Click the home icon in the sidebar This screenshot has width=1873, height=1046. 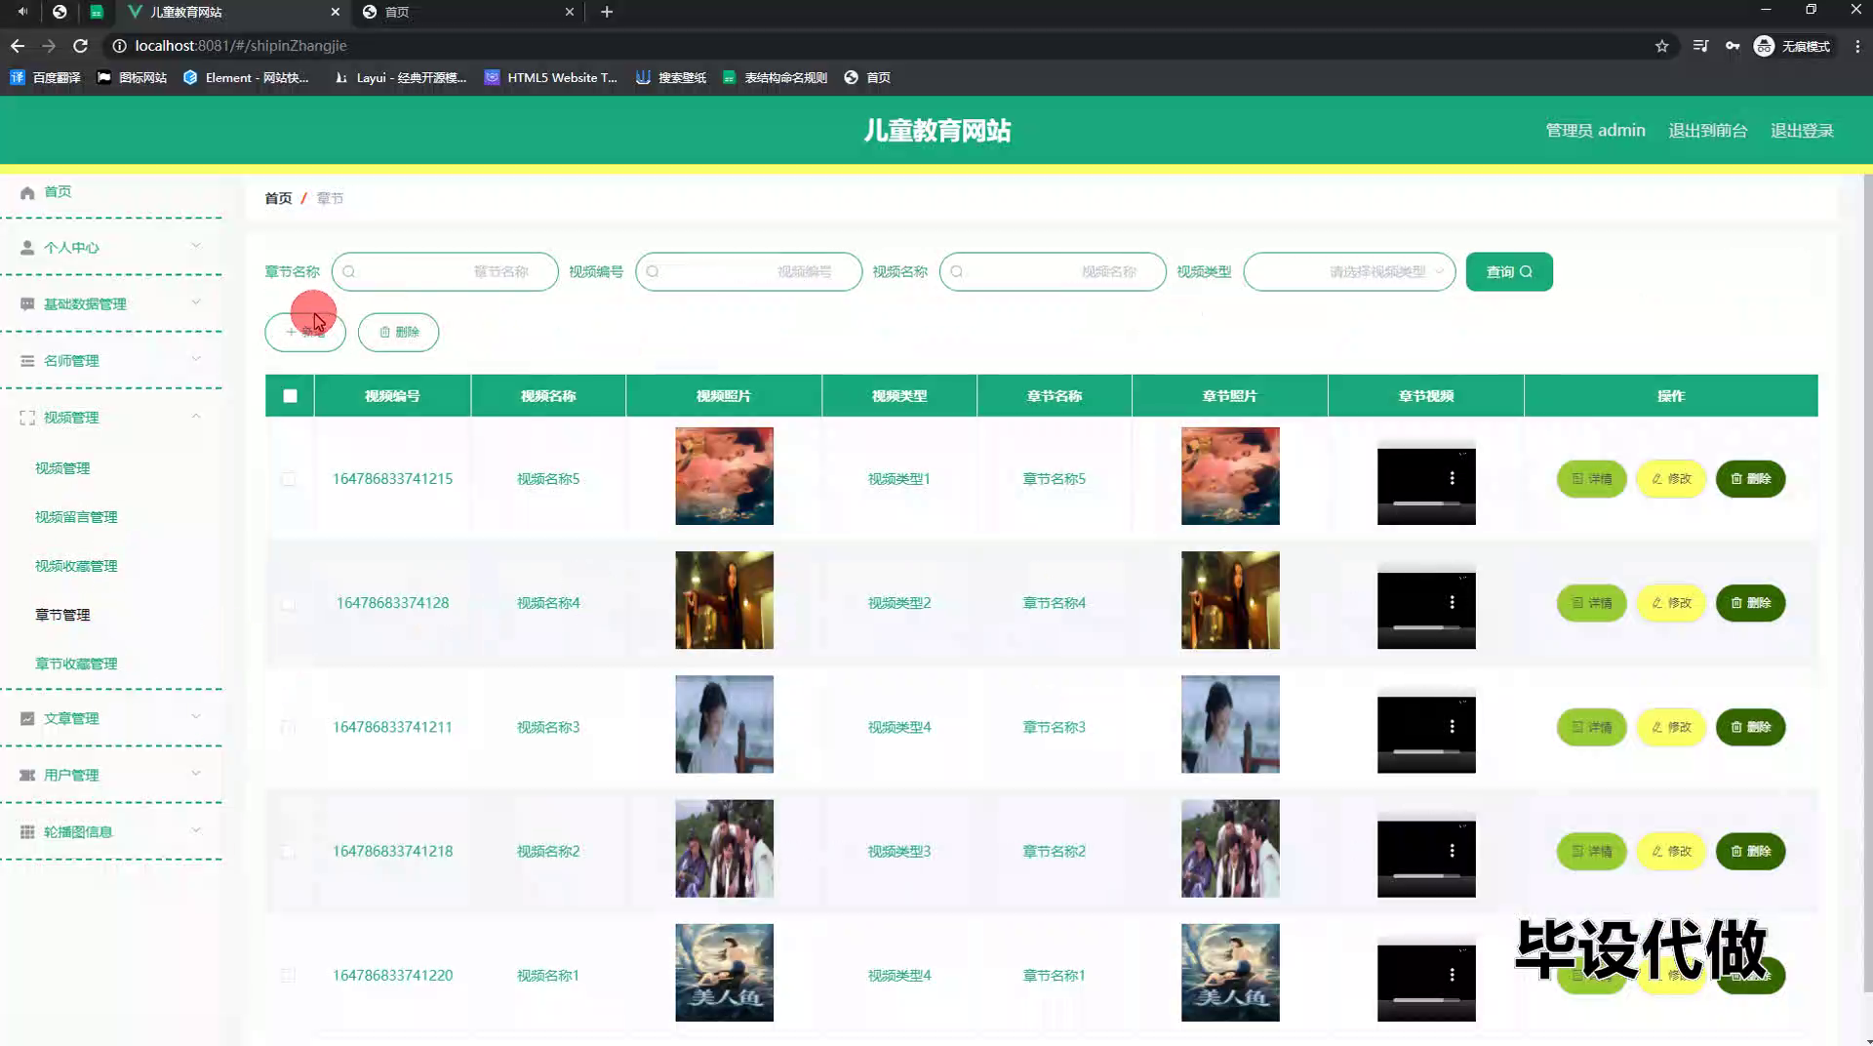pyautogui.click(x=27, y=192)
